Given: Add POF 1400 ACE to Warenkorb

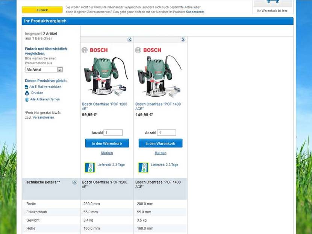Looking at the screenshot, I should [161, 143].
